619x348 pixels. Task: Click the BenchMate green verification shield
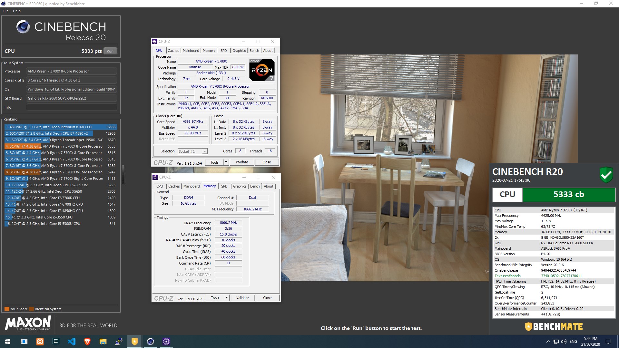606,175
